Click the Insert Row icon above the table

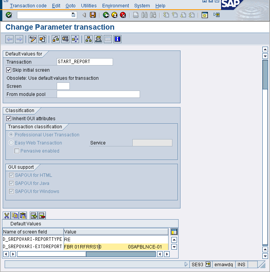[34, 215]
